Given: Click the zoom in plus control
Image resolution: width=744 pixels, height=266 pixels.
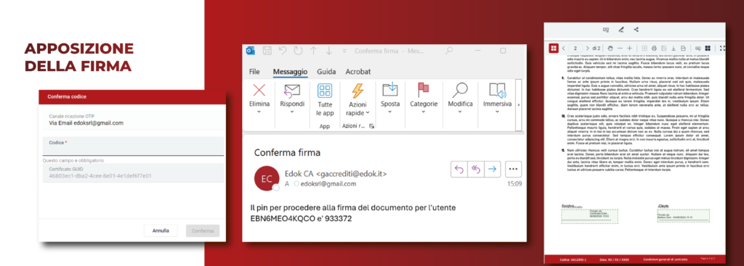Looking at the screenshot, I should pyautogui.click(x=629, y=49).
